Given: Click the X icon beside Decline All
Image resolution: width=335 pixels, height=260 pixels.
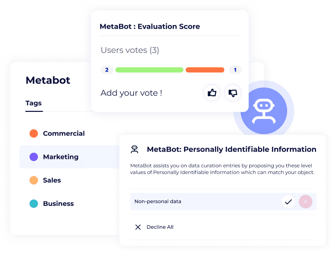Looking at the screenshot, I should tap(138, 227).
